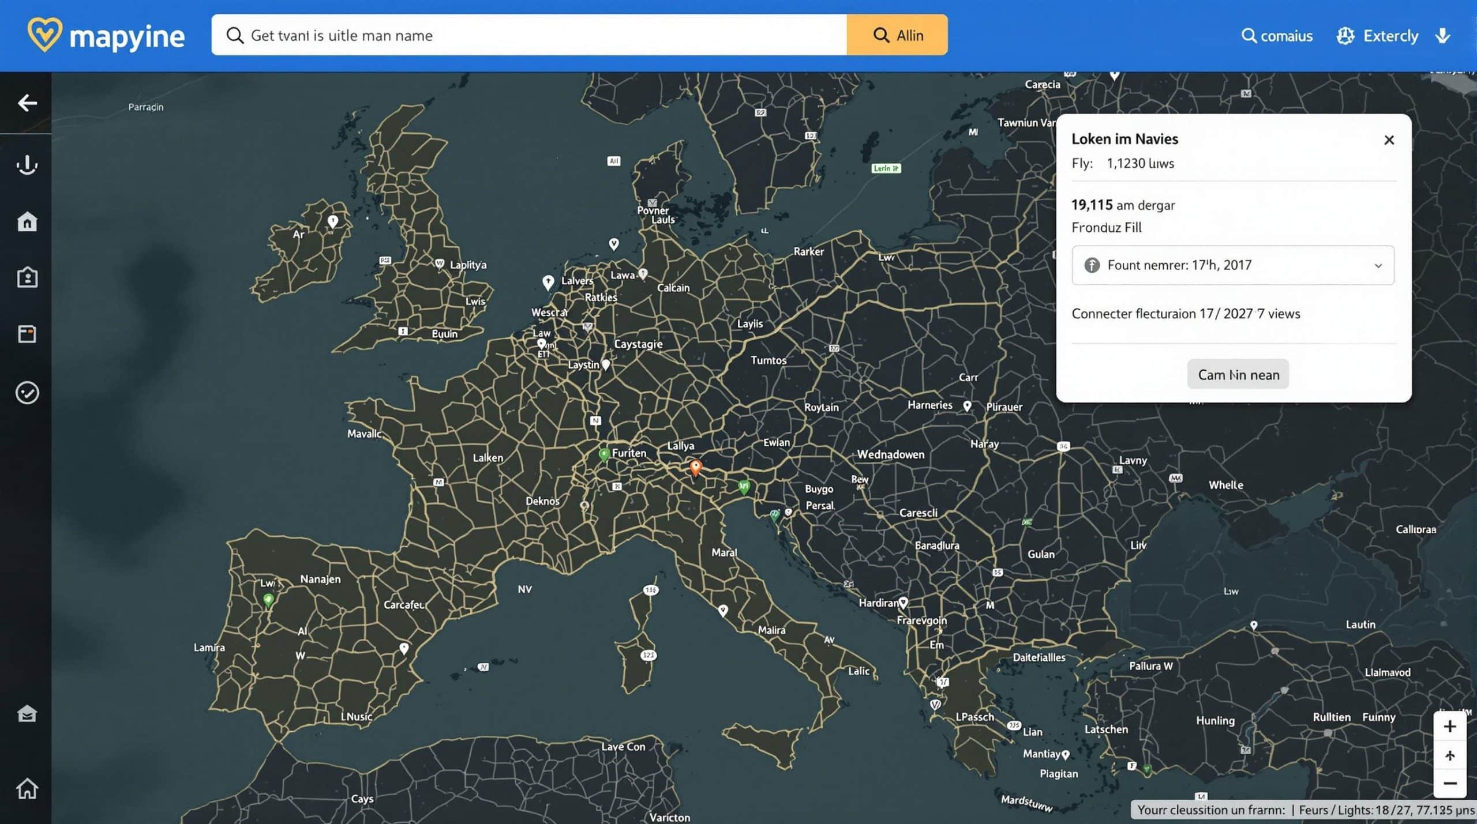
Task: Click the compass locate button between zoom controls
Action: point(1450,755)
